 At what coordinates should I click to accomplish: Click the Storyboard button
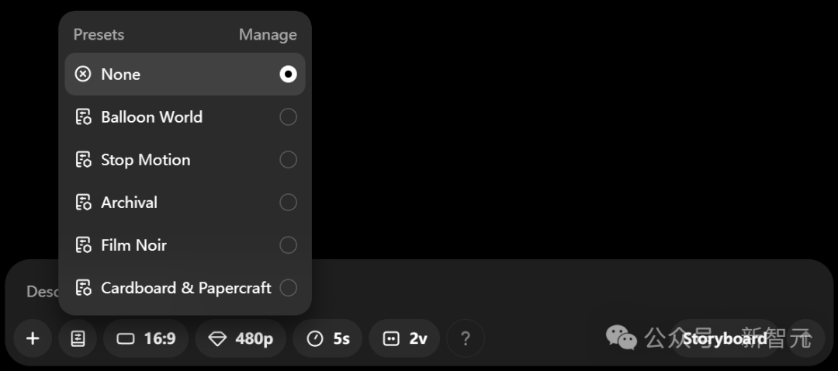725,338
